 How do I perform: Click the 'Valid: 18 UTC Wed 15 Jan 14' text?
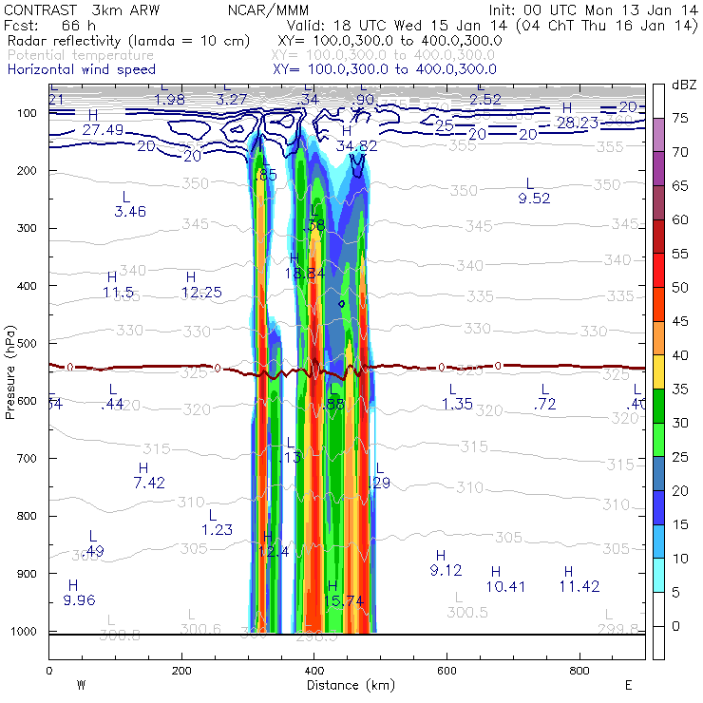[x=397, y=26]
